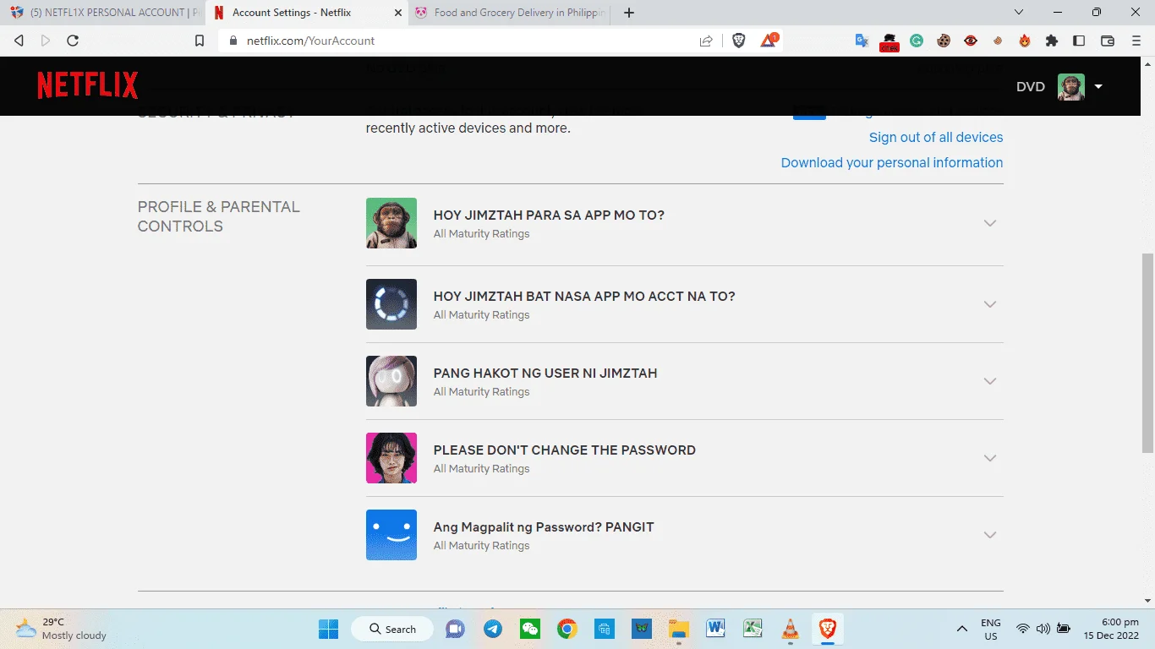
Task: Switch to Food and Grocery Delivery tab
Action: [x=510, y=13]
